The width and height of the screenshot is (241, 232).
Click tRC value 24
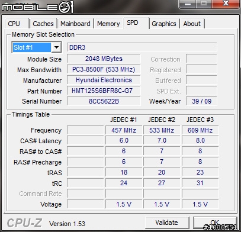point(124,183)
